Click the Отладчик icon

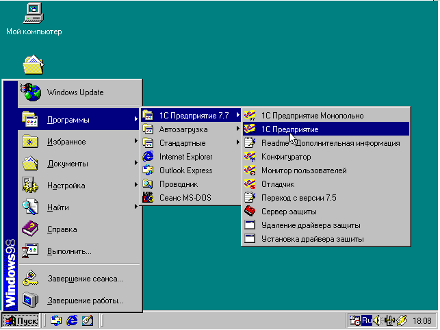250,184
